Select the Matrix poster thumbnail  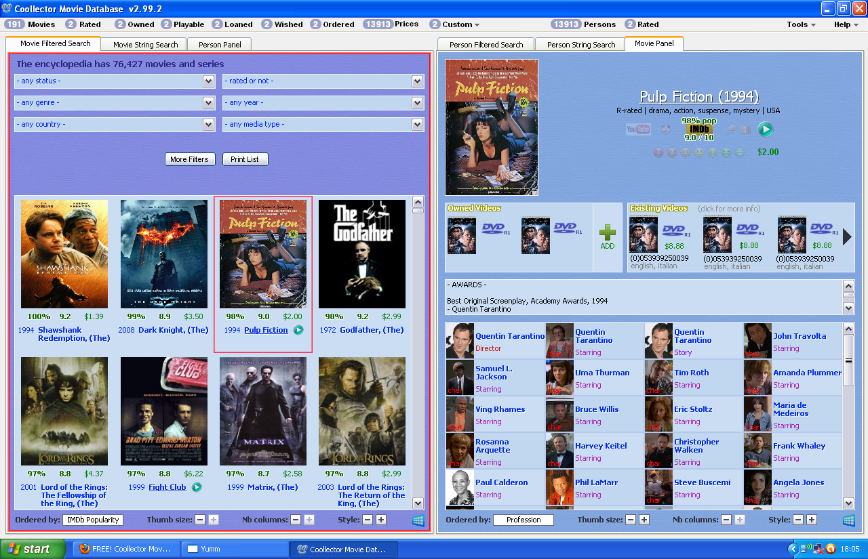click(x=263, y=411)
